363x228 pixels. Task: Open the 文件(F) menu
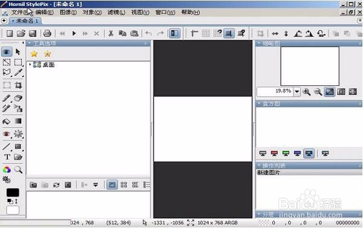[21, 13]
